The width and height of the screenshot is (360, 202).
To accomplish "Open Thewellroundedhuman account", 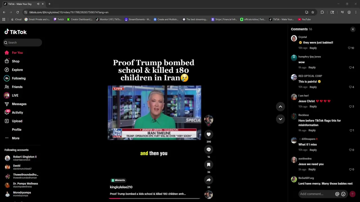I will click(22, 176).
